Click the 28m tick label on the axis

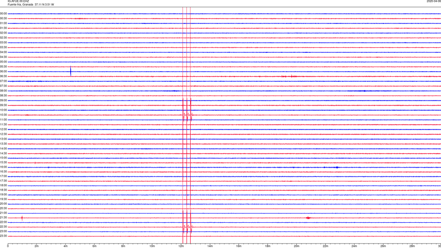(412, 246)
